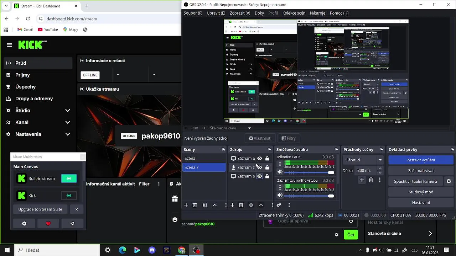This screenshot has width=456, height=256.
Task: Open Záznam zvukového vstupu three-dot options
Action: click(x=280, y=187)
